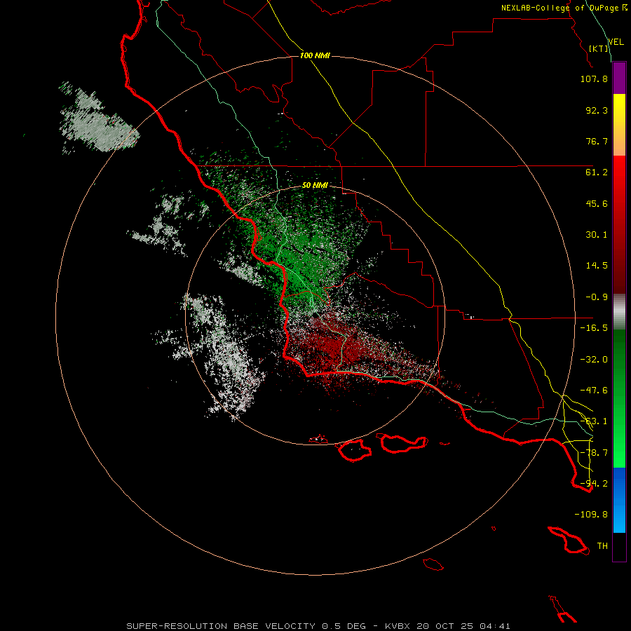Pick the purple segment of velocity color bar
The image size is (631, 631).
click(x=619, y=78)
